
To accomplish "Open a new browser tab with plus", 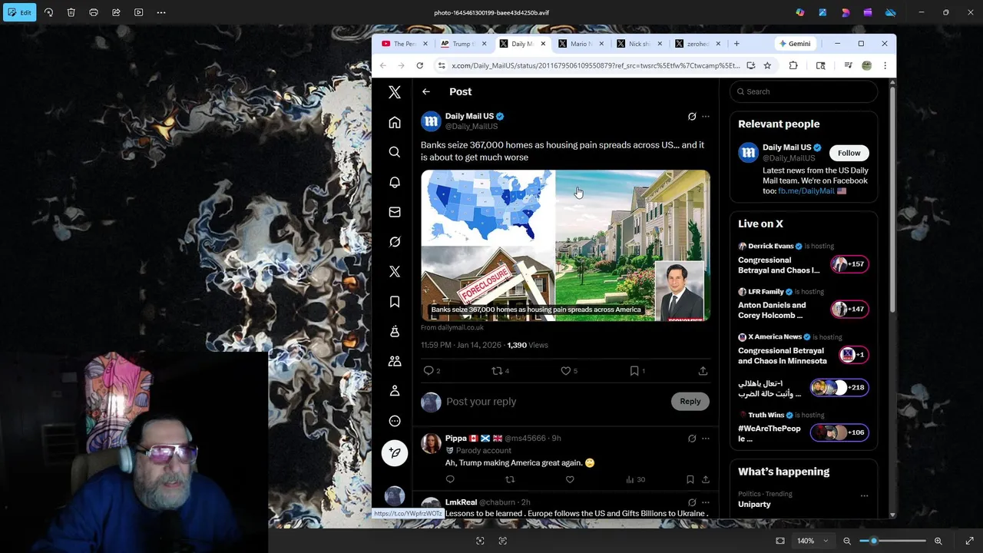I will pos(736,44).
